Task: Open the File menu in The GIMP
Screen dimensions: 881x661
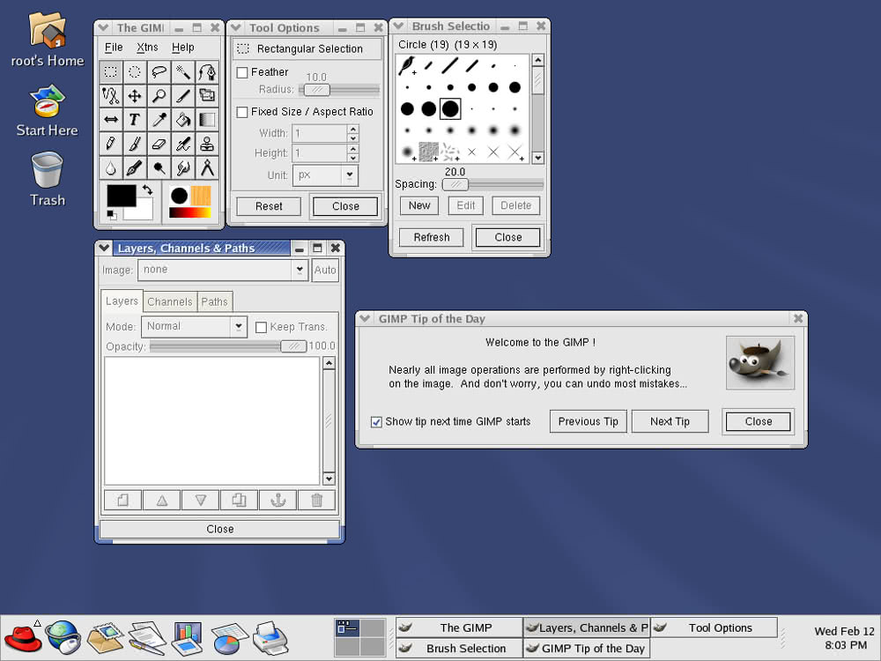Action: pyautogui.click(x=114, y=48)
